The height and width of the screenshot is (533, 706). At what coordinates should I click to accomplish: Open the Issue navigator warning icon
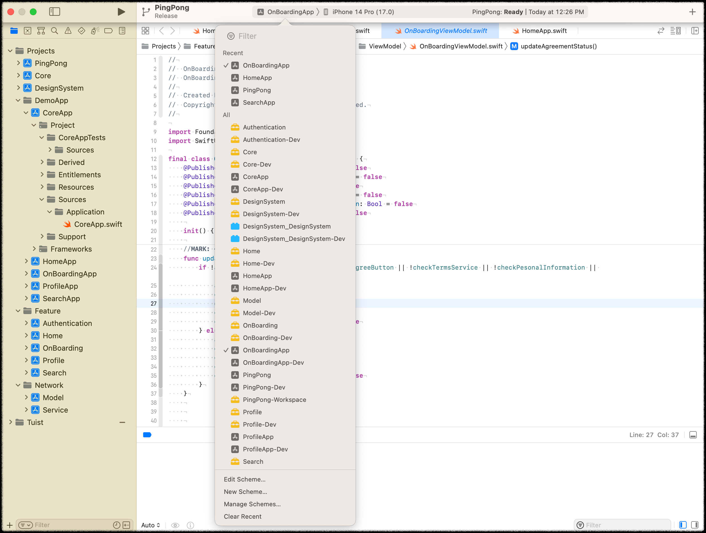(x=68, y=31)
